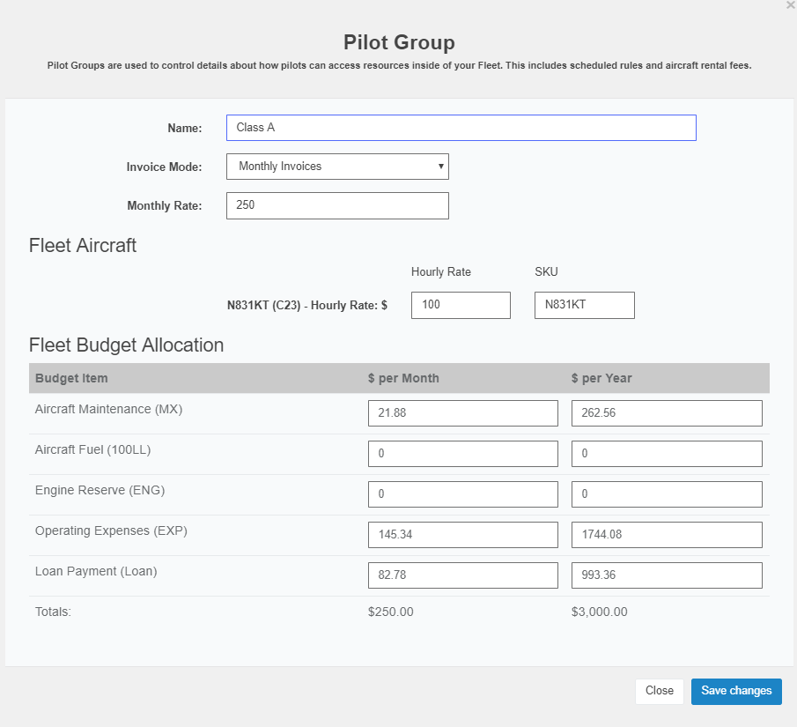
Task: Click Aircraft Fuel per Month field
Action: coord(463,454)
